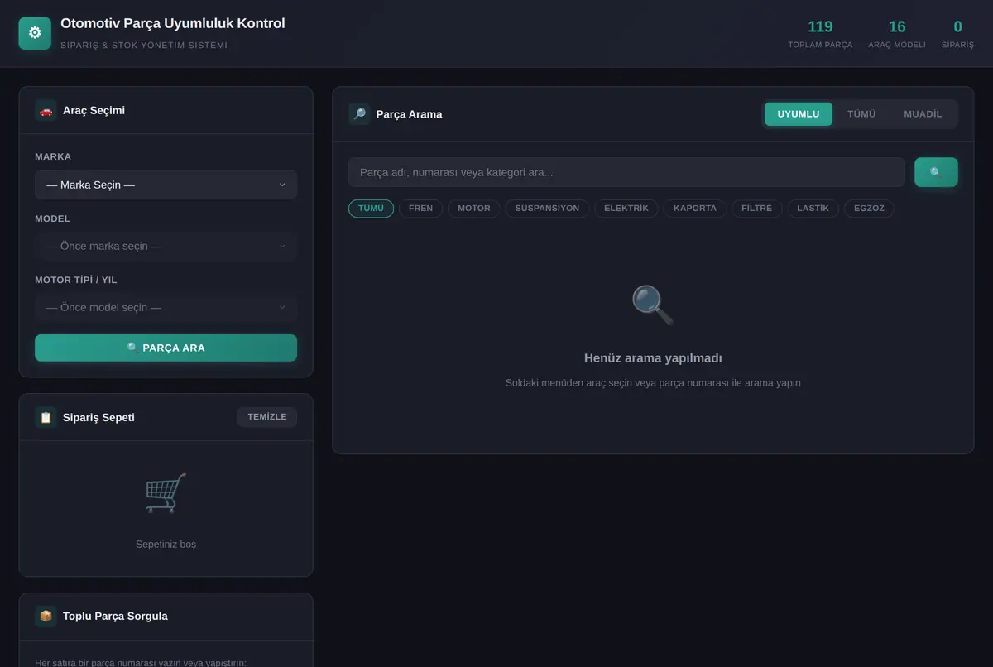Screen dimensions: 993x667
Task: Click the Sepetiniz boş text
Action: [165, 545]
